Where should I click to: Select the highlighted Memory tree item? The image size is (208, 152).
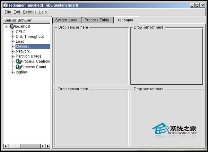point(33,47)
